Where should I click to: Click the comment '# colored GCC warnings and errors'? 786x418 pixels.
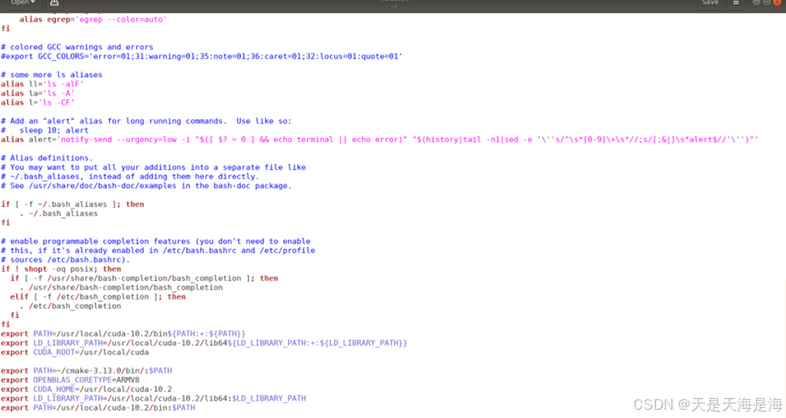[x=77, y=47]
